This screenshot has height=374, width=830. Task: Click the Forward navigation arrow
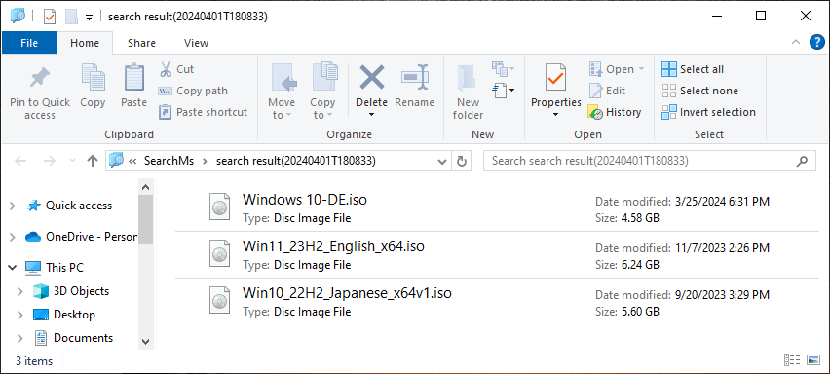(x=50, y=161)
